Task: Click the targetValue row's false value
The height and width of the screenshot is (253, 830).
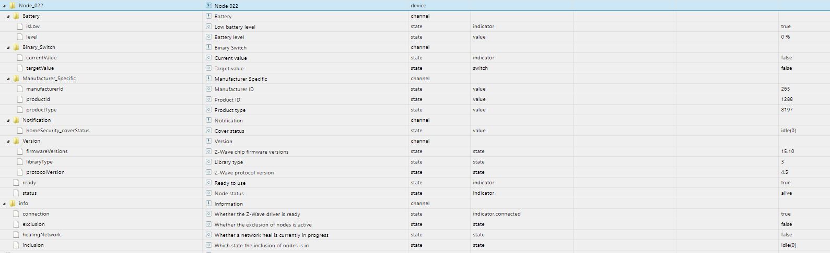Action: tap(786, 68)
